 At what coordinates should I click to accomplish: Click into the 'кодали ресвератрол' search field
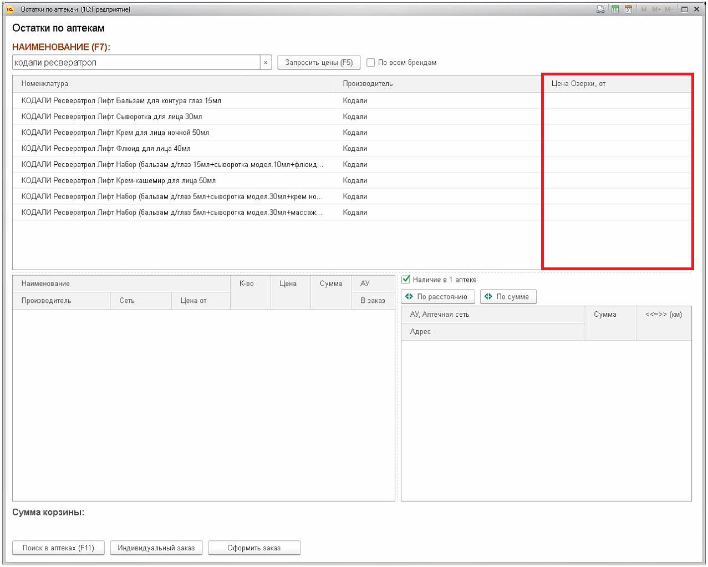(x=136, y=63)
